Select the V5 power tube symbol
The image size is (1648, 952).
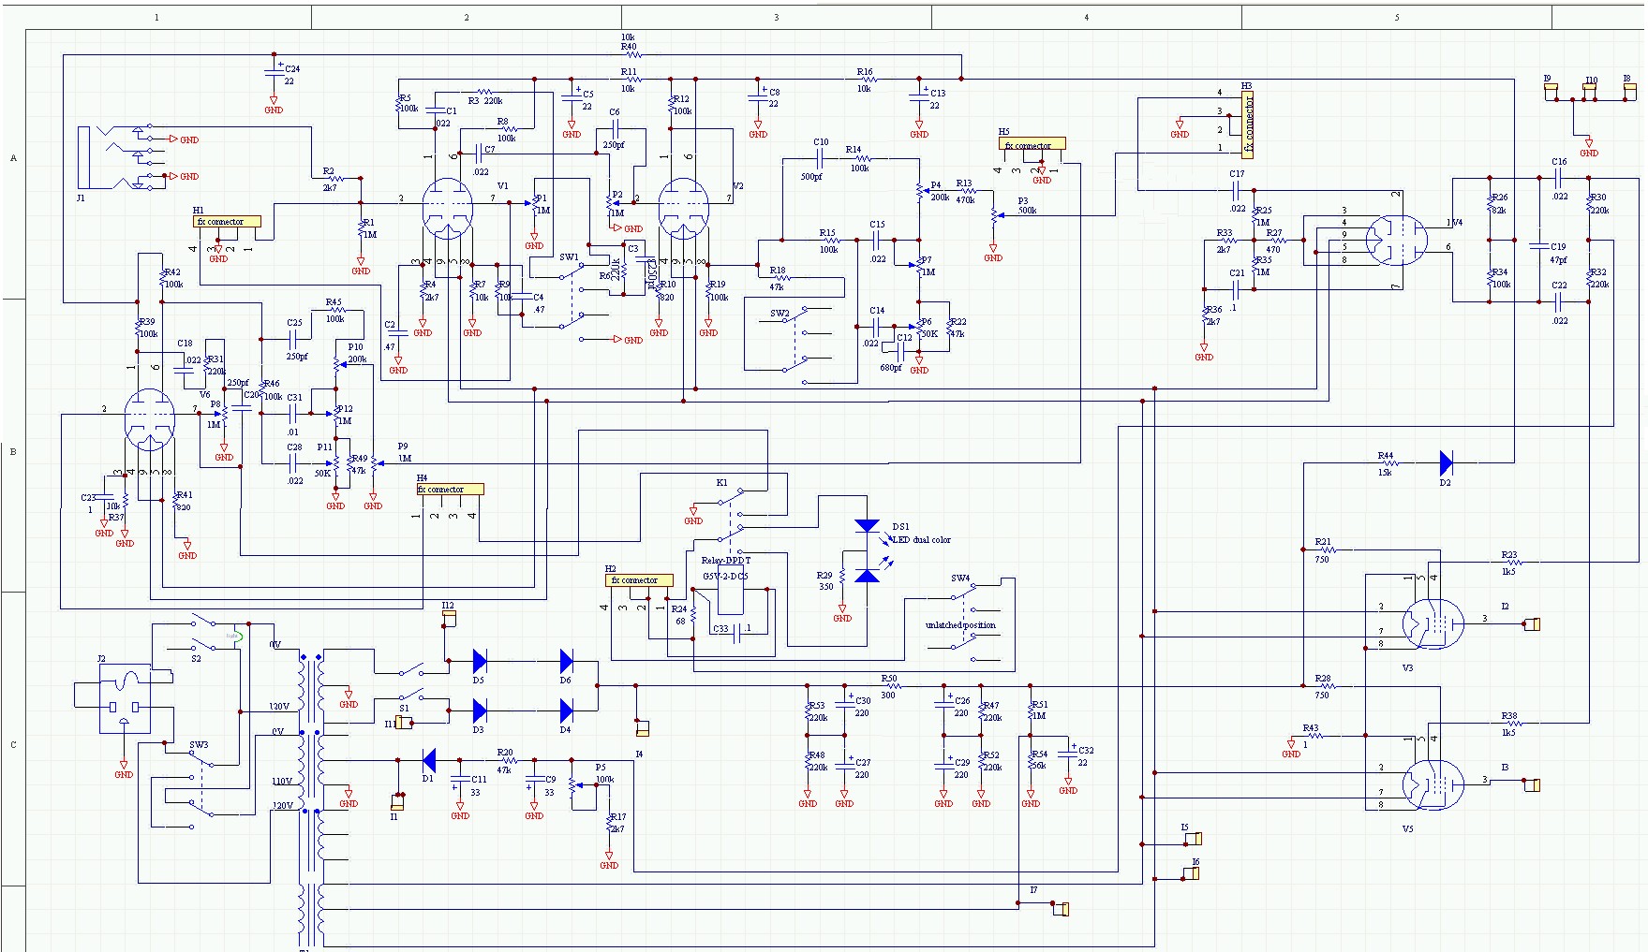click(1433, 784)
